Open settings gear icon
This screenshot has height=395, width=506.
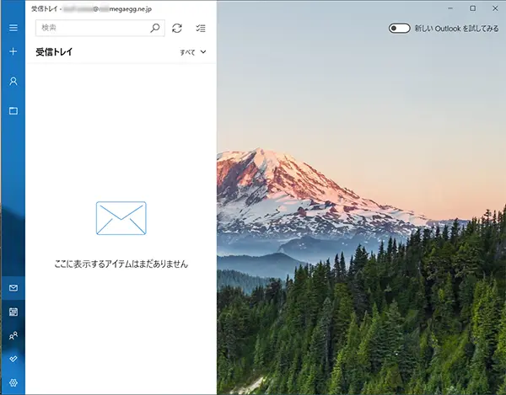coord(13,382)
